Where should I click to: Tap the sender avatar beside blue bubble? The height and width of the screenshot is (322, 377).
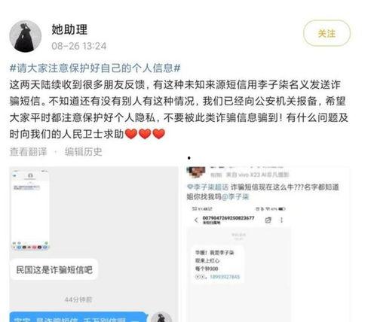(x=162, y=317)
